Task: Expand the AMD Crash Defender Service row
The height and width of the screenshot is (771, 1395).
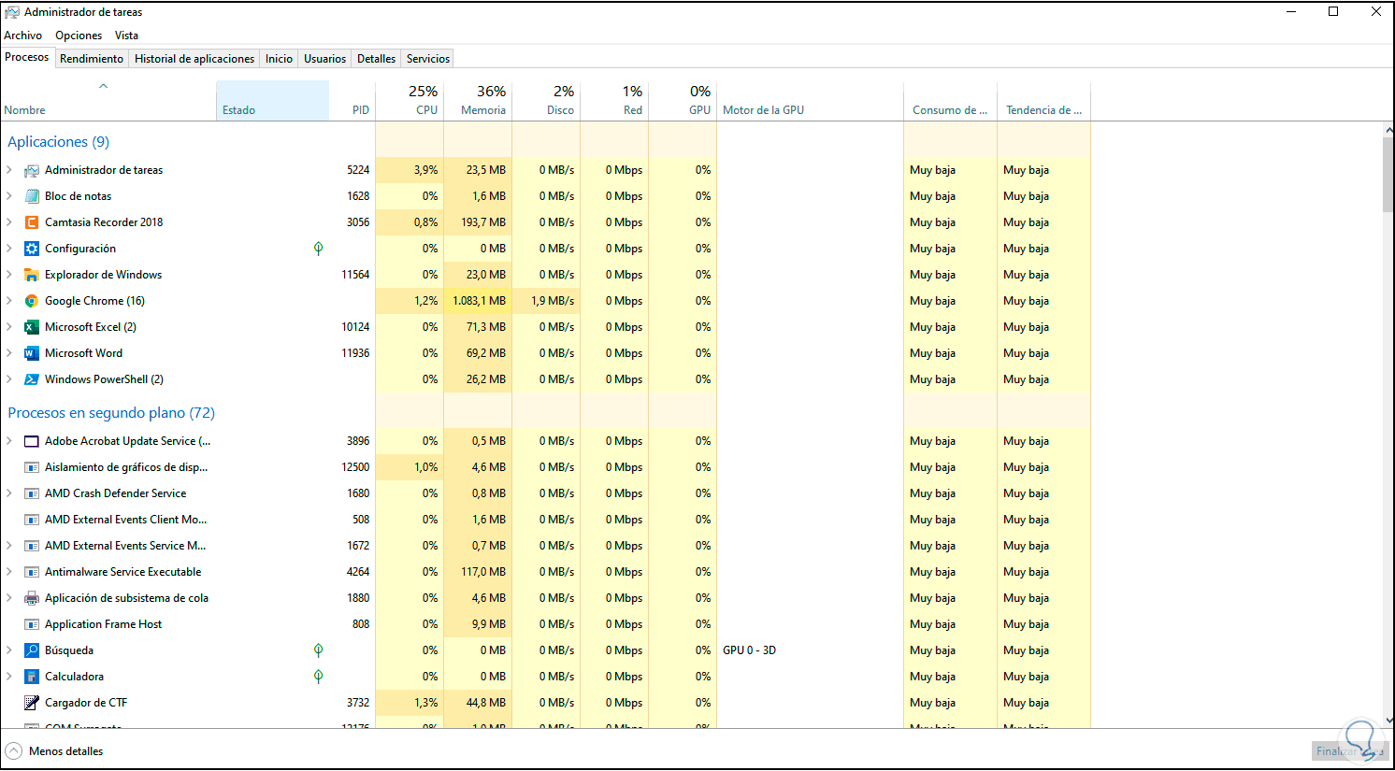Action: click(x=9, y=493)
